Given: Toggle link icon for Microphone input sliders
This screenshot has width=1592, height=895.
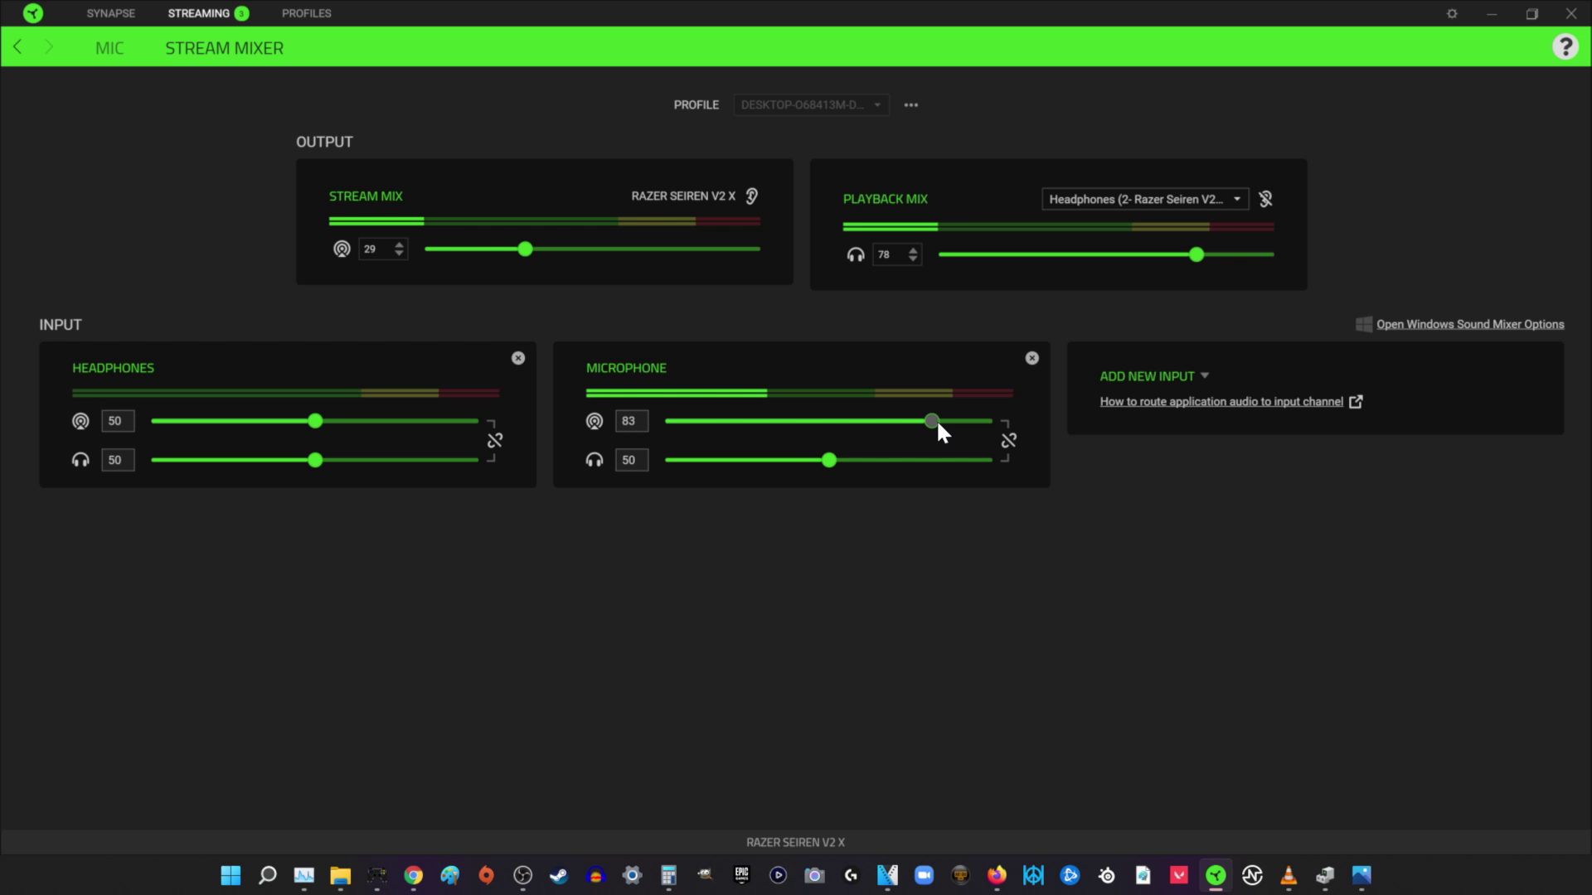Looking at the screenshot, I should pos(1009,440).
